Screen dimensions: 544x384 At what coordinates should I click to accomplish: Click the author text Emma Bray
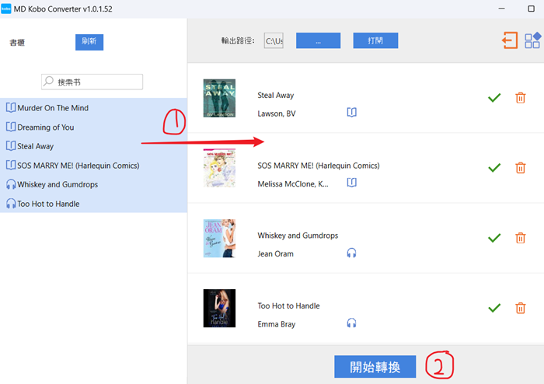pyautogui.click(x=277, y=324)
